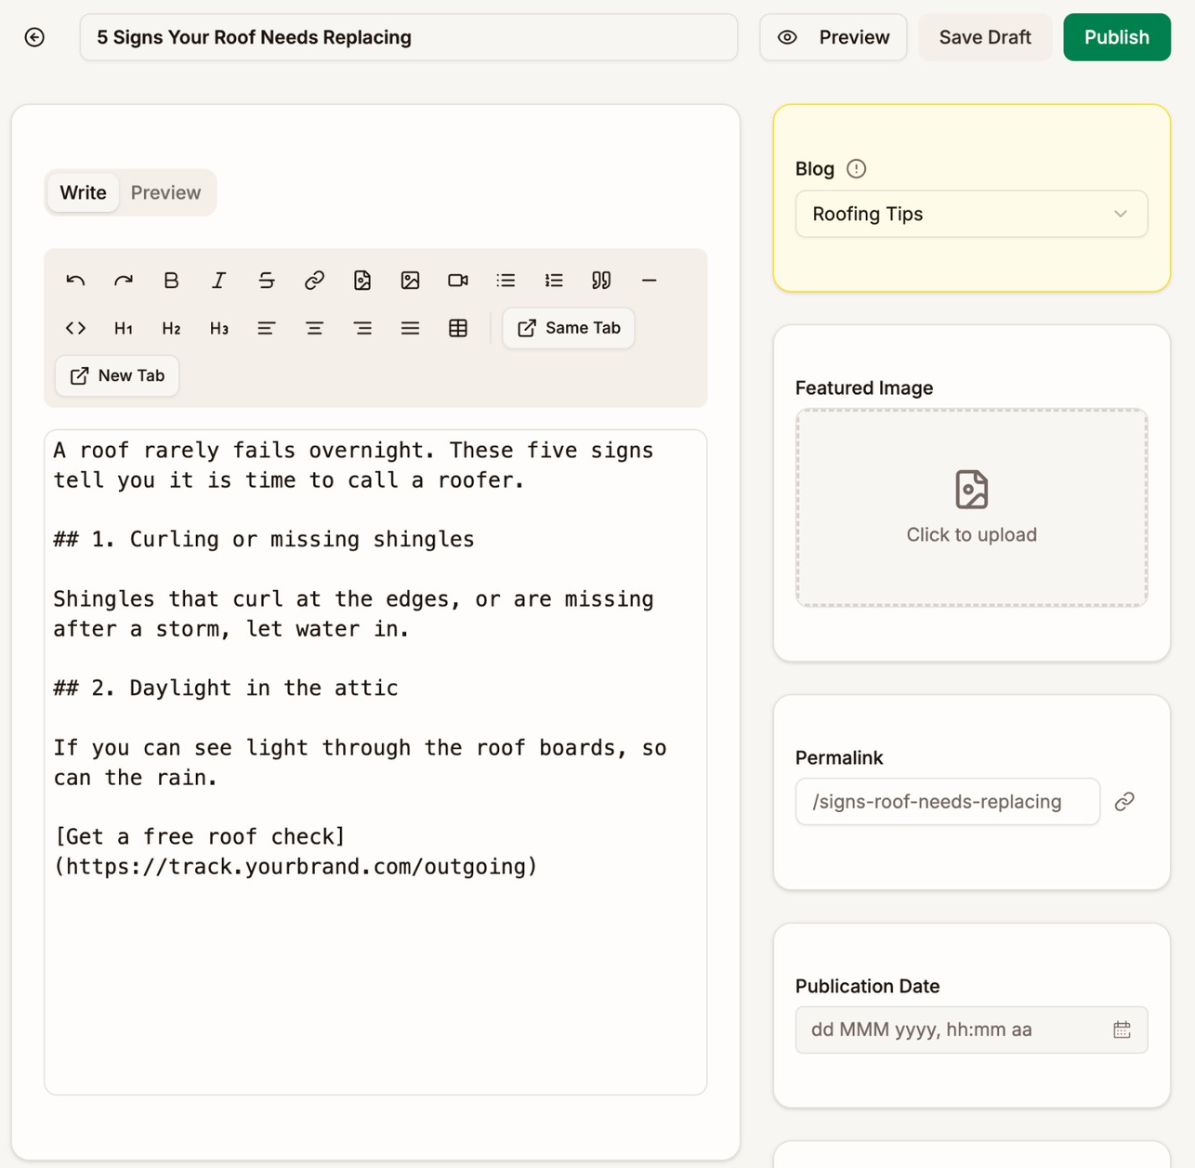This screenshot has height=1168, width=1195.
Task: Align text right
Action: pyautogui.click(x=362, y=328)
